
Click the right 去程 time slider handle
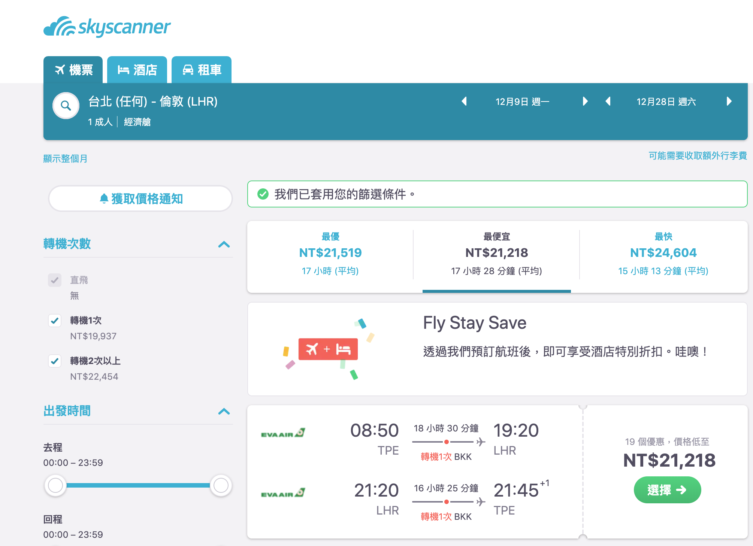click(221, 485)
